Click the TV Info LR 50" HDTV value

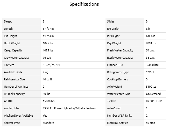click(x=154, y=101)
